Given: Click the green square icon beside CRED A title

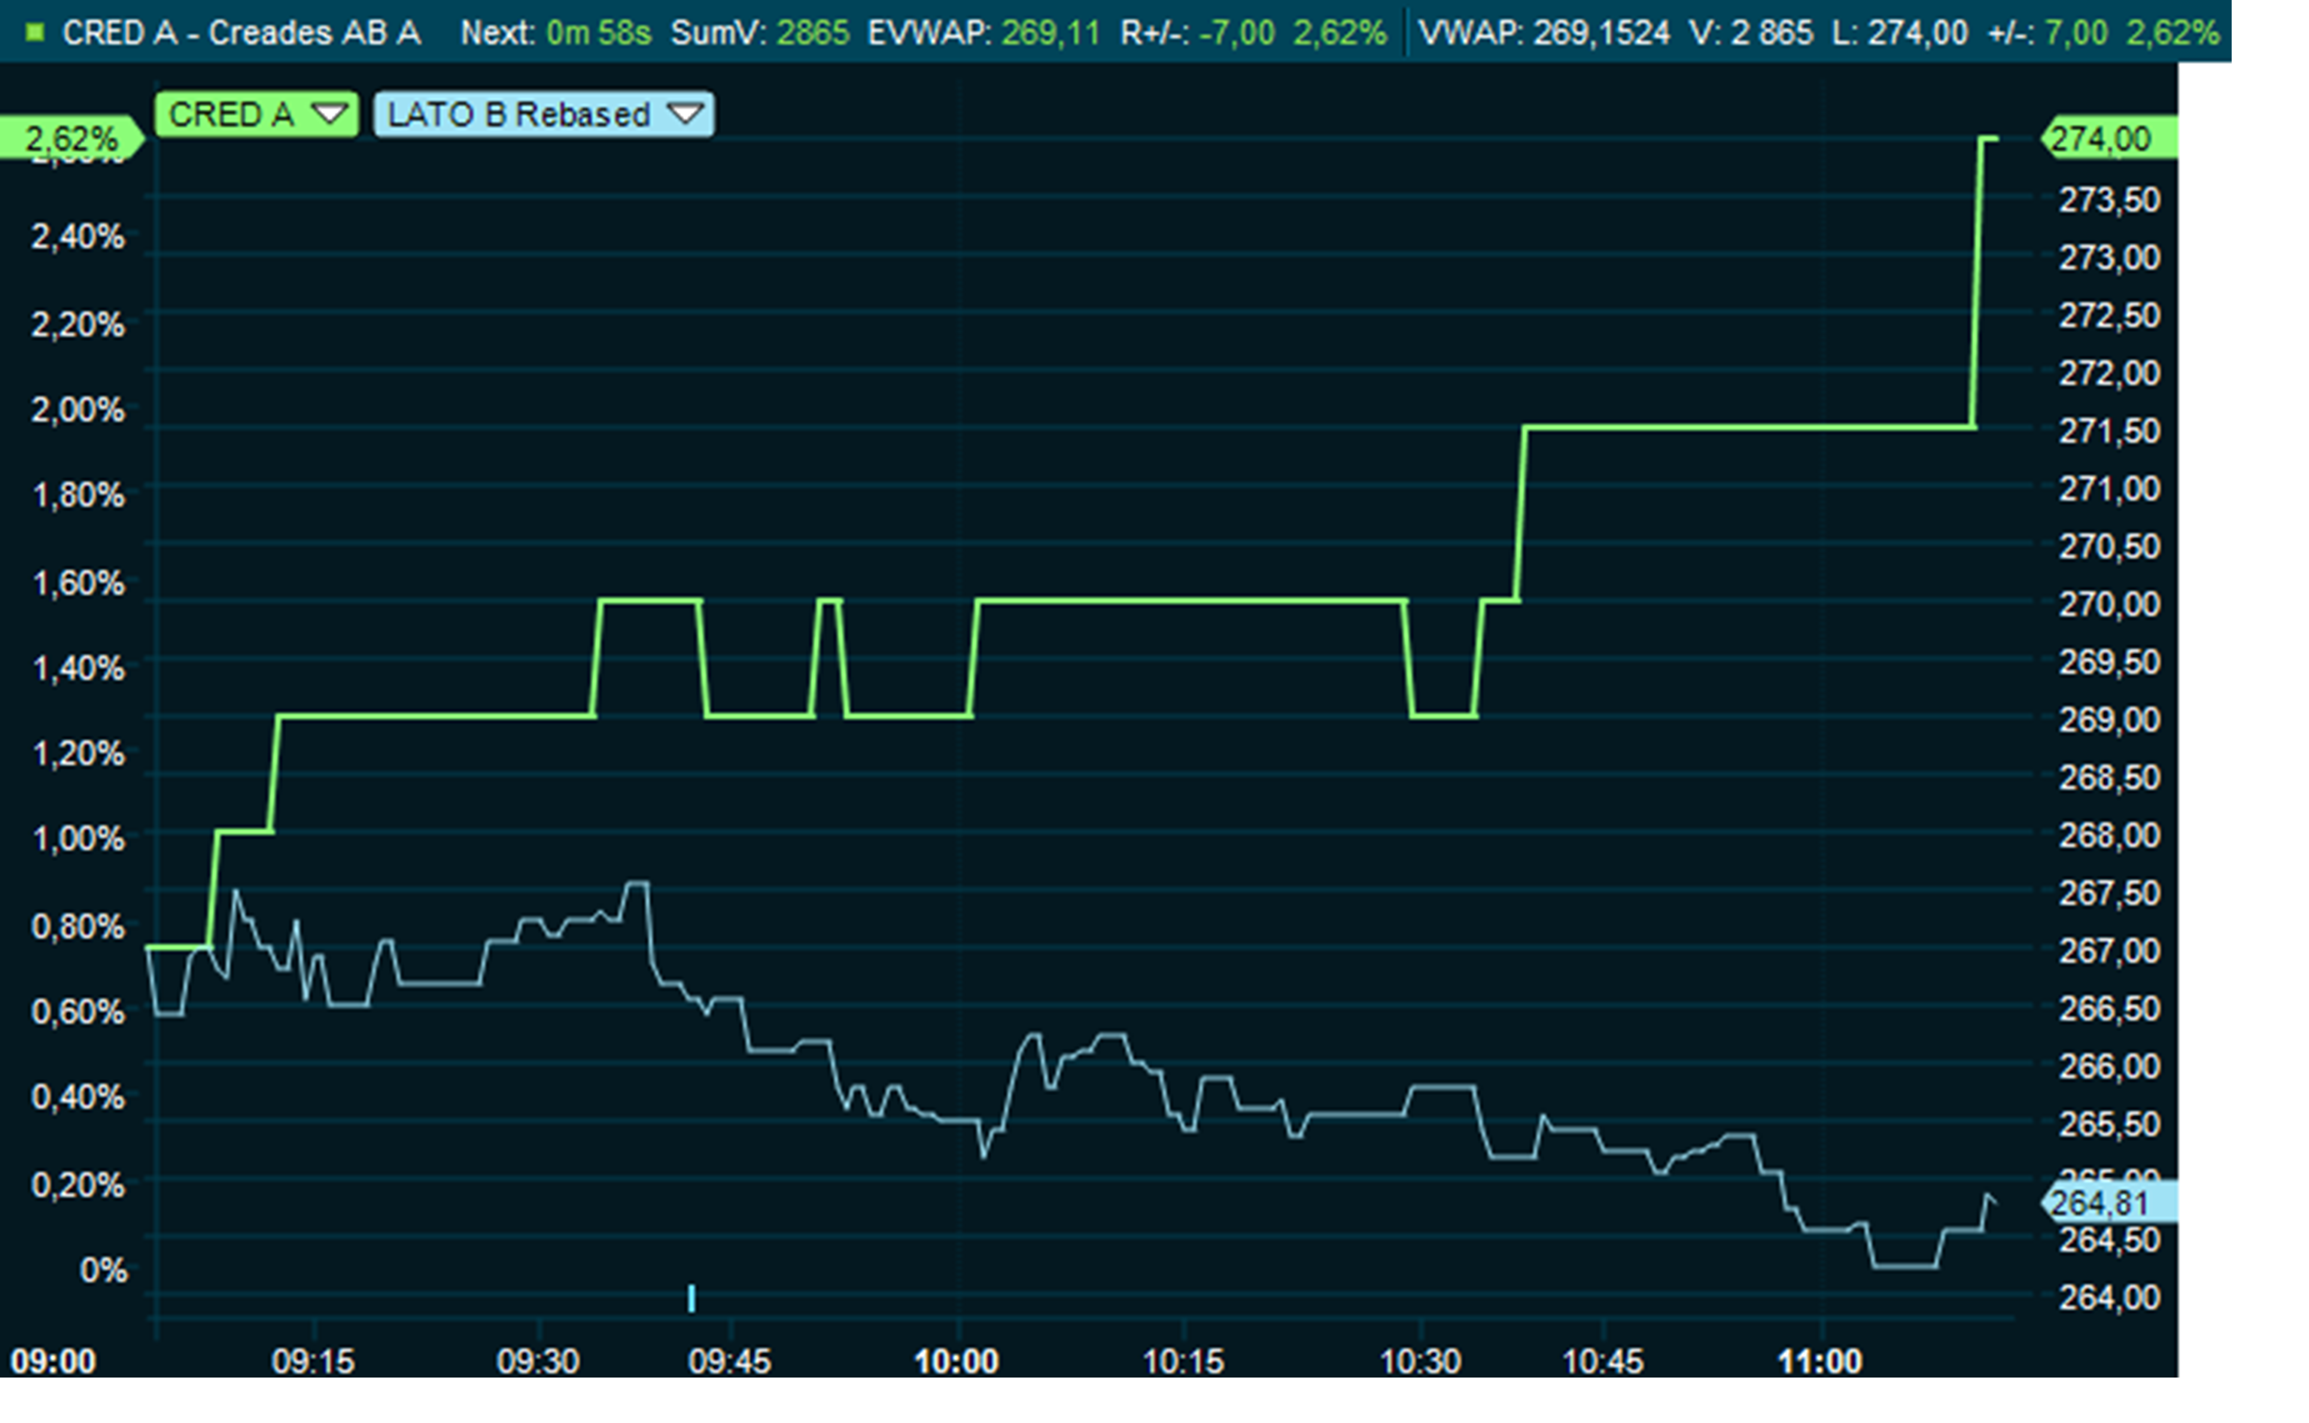Looking at the screenshot, I should [x=36, y=33].
